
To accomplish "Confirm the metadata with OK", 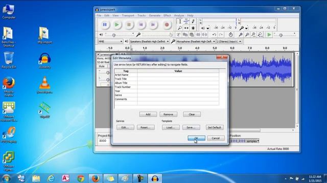I will click(x=196, y=138).
